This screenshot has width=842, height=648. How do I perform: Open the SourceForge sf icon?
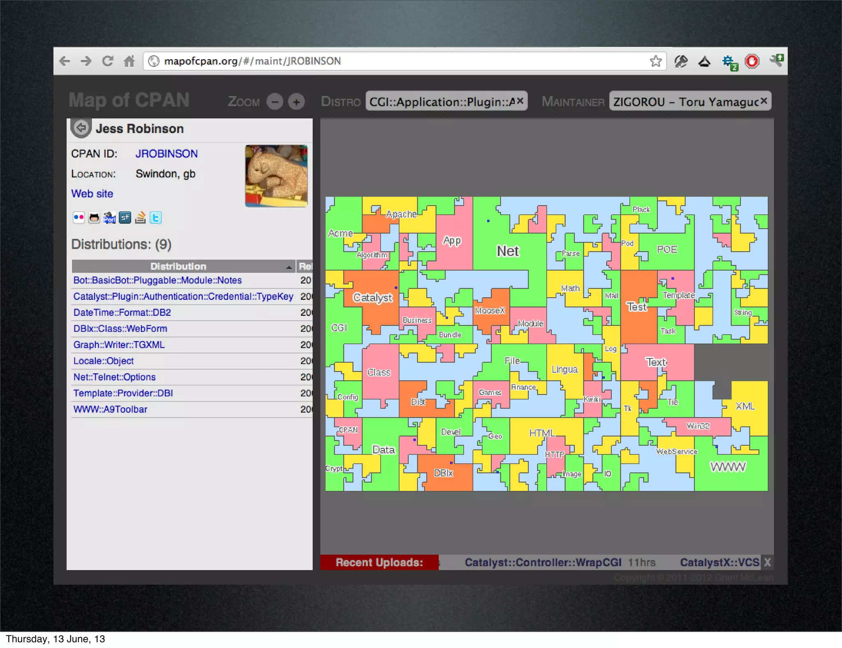pyautogui.click(x=125, y=218)
